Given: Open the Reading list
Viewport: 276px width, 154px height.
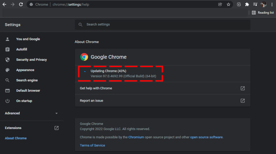Looking at the screenshot, I should pyautogui.click(x=263, y=13).
